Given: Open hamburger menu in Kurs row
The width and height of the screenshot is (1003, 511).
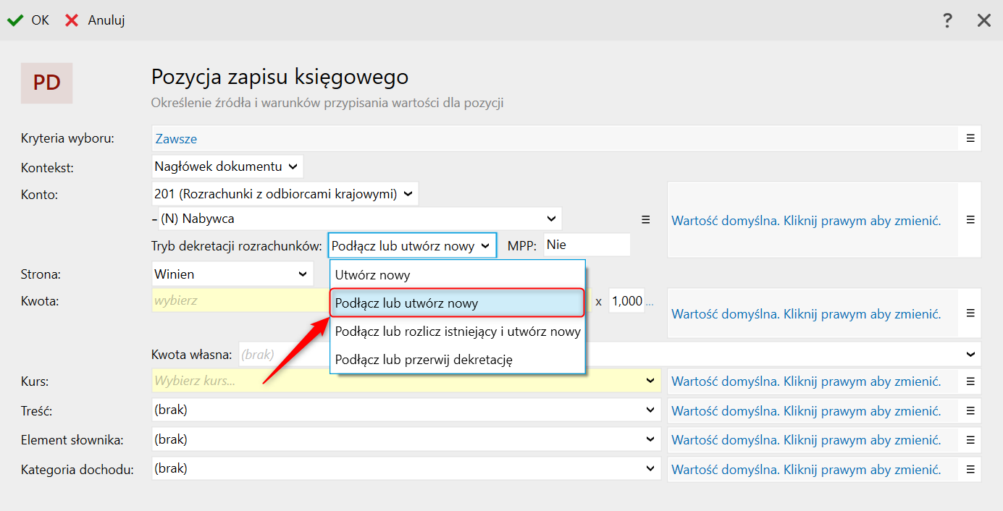Looking at the screenshot, I should [970, 381].
